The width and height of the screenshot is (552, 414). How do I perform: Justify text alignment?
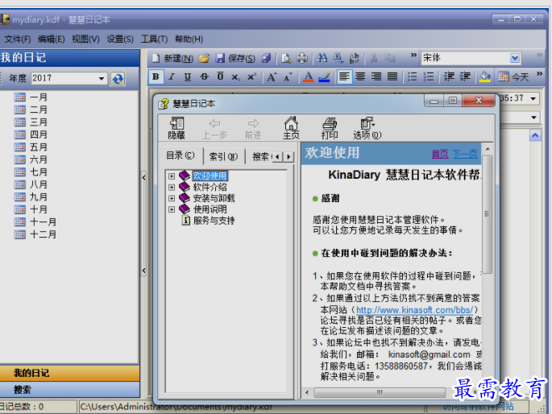pyautogui.click(x=392, y=77)
